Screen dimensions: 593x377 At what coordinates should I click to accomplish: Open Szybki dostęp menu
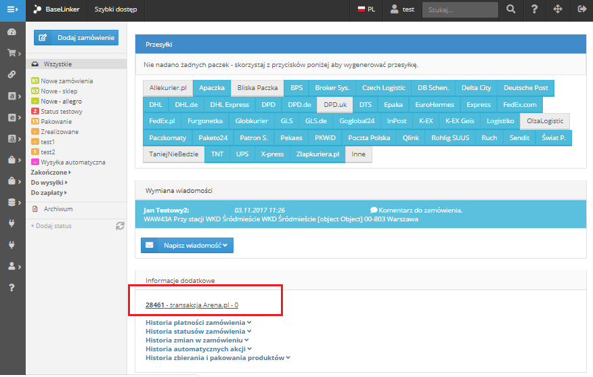coord(116,9)
